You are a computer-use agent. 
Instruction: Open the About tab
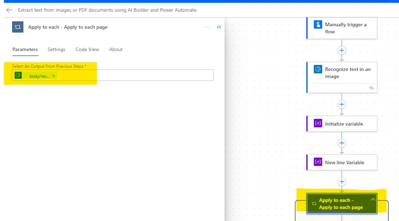click(116, 50)
